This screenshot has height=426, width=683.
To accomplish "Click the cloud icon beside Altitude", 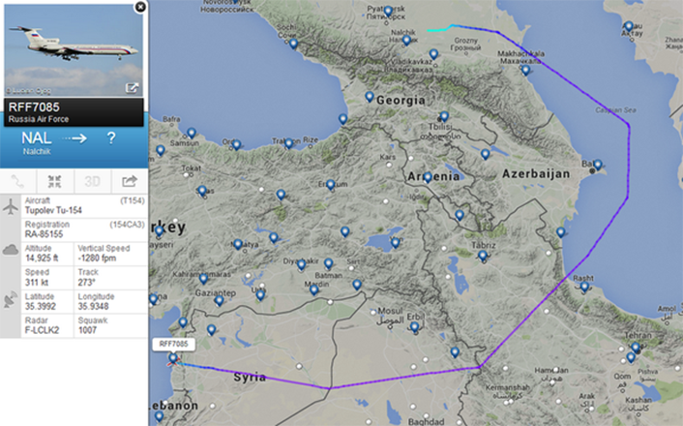I will pyautogui.click(x=11, y=251).
